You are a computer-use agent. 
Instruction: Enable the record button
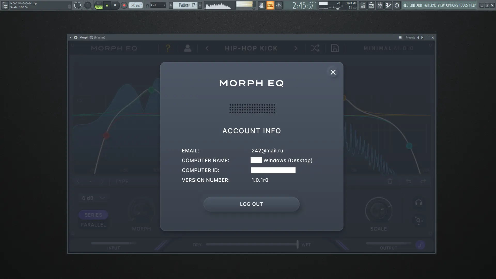124,5
